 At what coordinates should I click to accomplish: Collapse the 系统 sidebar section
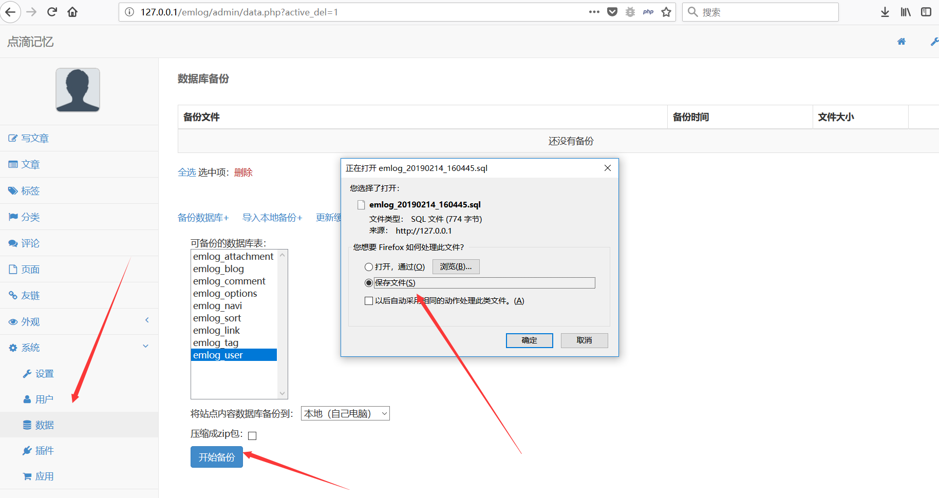[146, 346]
